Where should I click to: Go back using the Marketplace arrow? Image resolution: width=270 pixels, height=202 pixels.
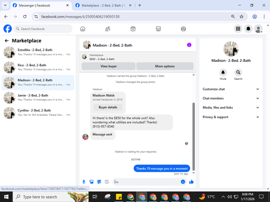[x=6, y=41]
